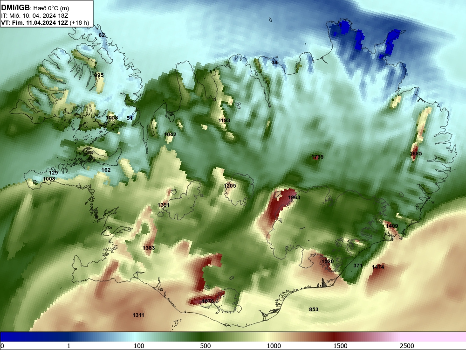Click the 100 label on the legend

point(139,346)
